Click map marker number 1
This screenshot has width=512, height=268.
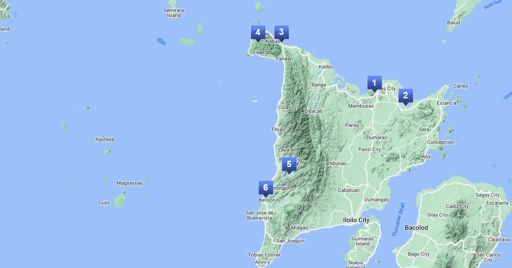coord(374,83)
